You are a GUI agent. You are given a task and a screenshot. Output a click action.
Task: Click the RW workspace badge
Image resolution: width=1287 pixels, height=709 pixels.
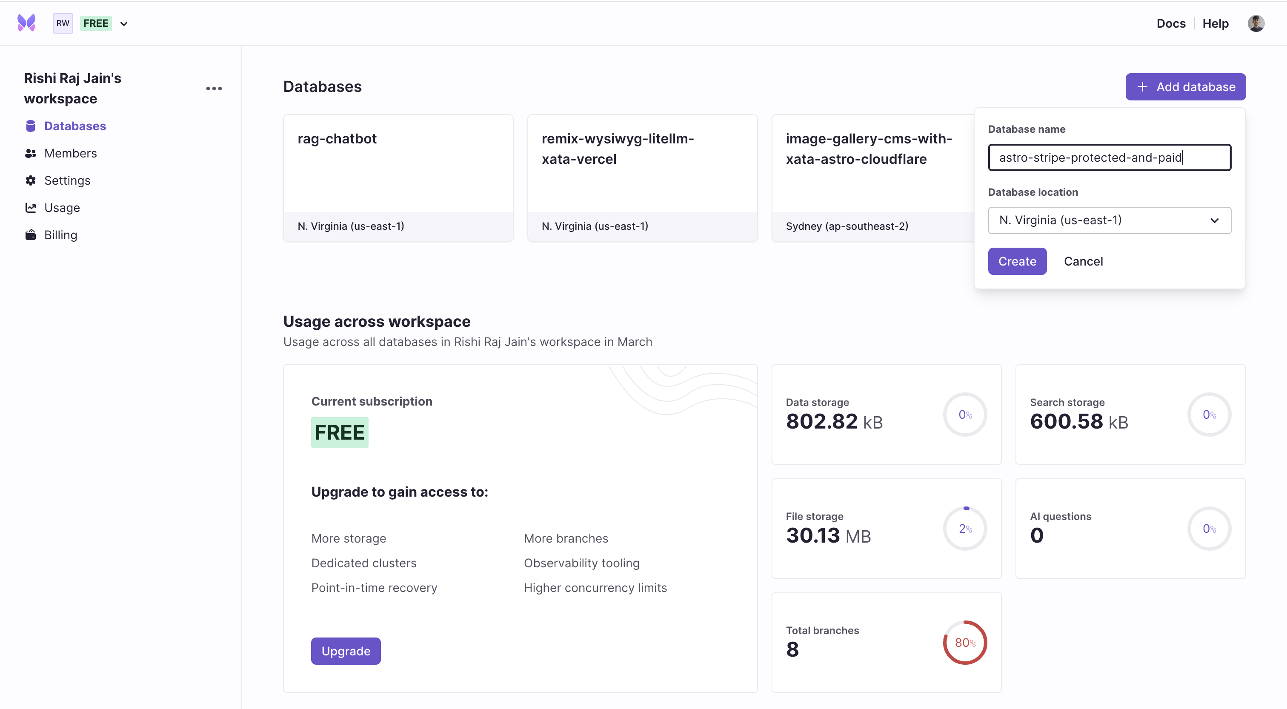click(63, 23)
